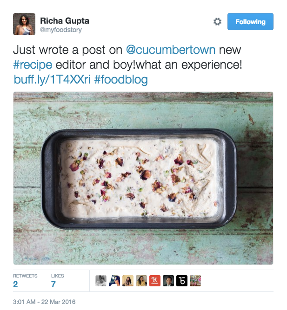The image size is (287, 310).
Task: Open the third liker avatar
Action: (x=128, y=281)
